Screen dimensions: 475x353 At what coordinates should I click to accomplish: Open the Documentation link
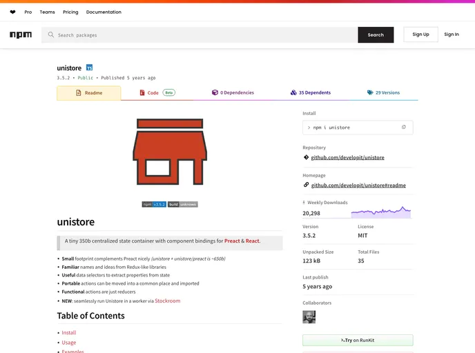104,12
